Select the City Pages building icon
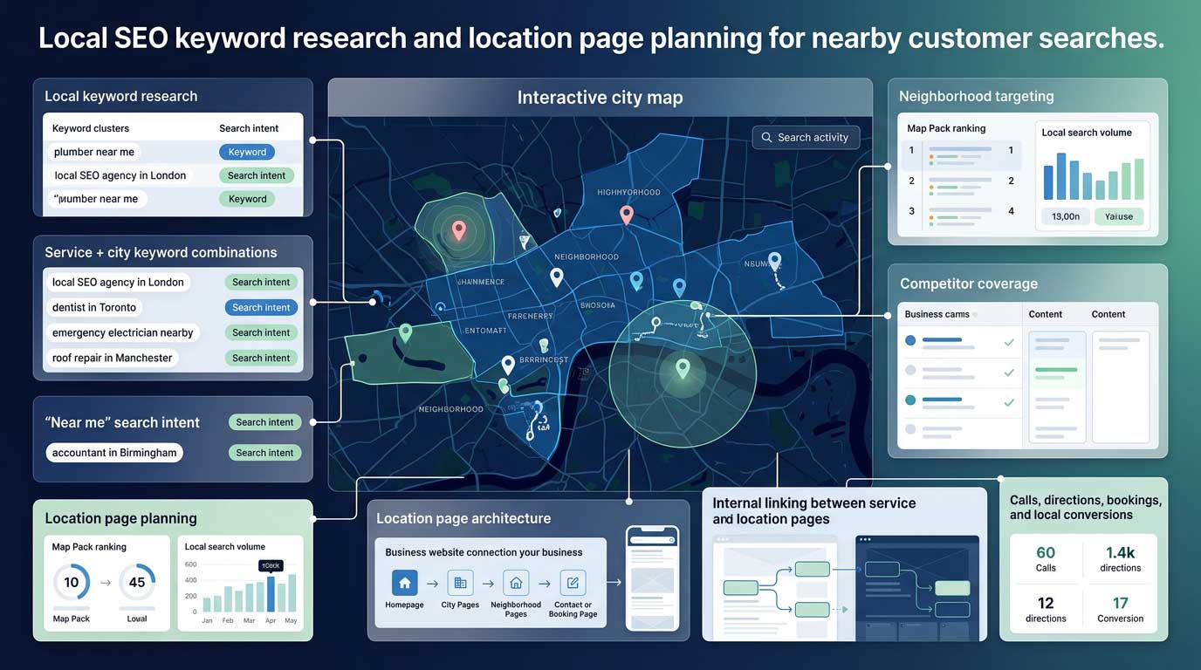This screenshot has height=670, width=1201. (460, 583)
